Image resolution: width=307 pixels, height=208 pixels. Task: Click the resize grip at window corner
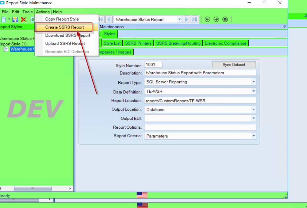286,196
